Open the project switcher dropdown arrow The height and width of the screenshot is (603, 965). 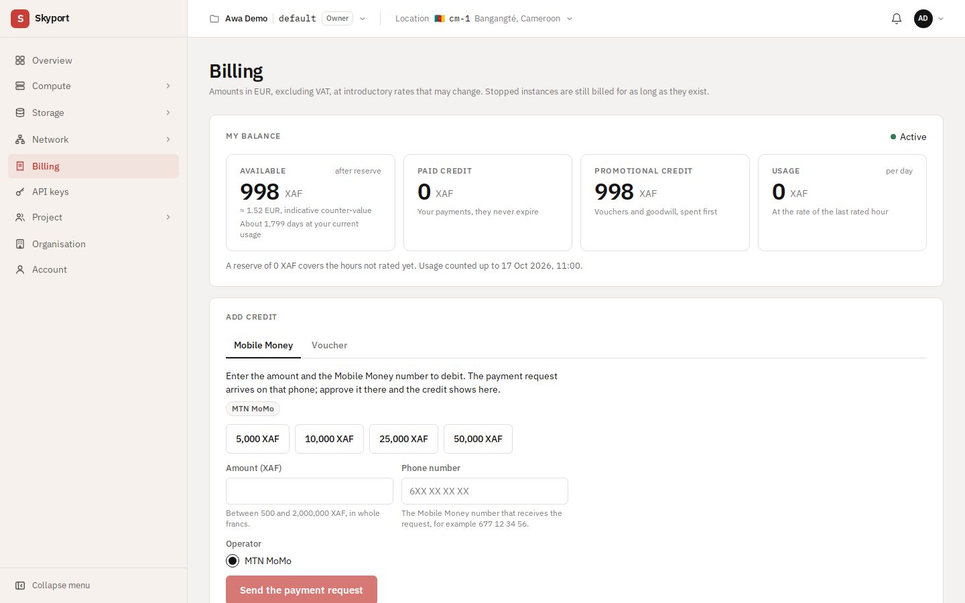click(x=363, y=19)
